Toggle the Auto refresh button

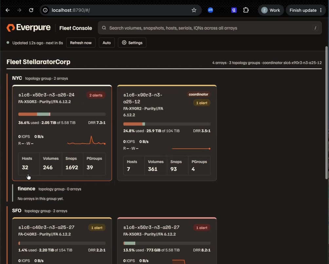106,43
